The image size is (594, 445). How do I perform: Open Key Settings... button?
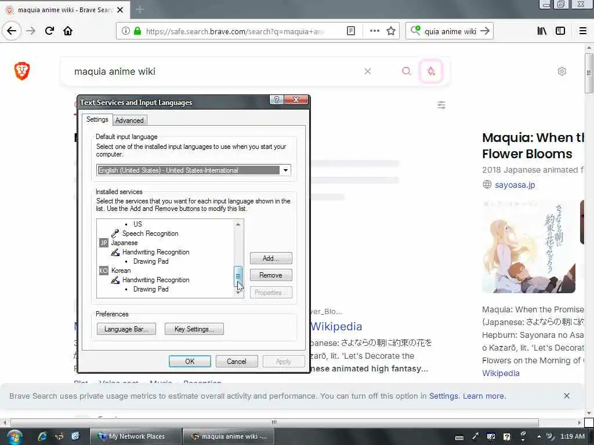[x=194, y=329]
